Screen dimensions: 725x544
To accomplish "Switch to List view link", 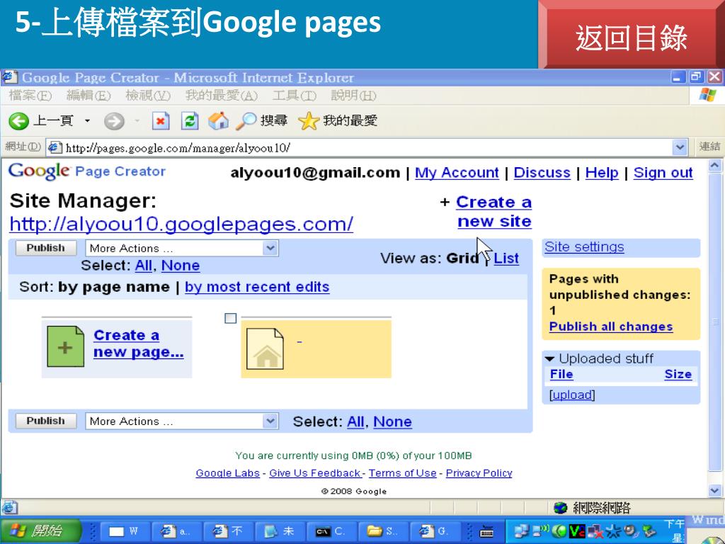I will 506,258.
